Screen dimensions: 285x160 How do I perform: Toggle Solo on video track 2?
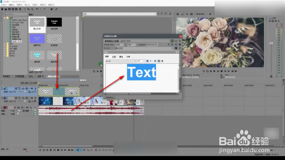click(35, 98)
